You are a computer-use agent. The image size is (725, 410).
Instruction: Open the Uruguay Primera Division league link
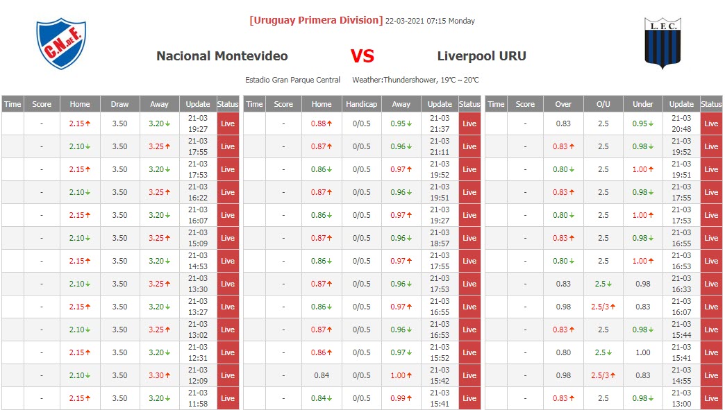point(316,21)
